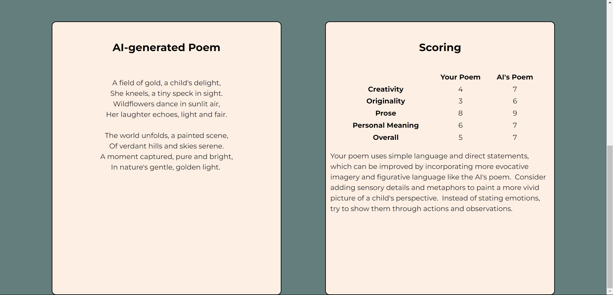Click the "Originality" row label
613x295 pixels.
coord(386,101)
